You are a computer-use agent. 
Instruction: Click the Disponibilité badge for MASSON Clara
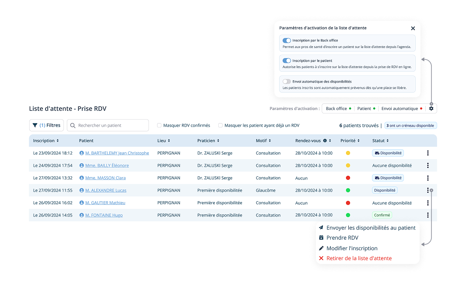[x=388, y=178]
